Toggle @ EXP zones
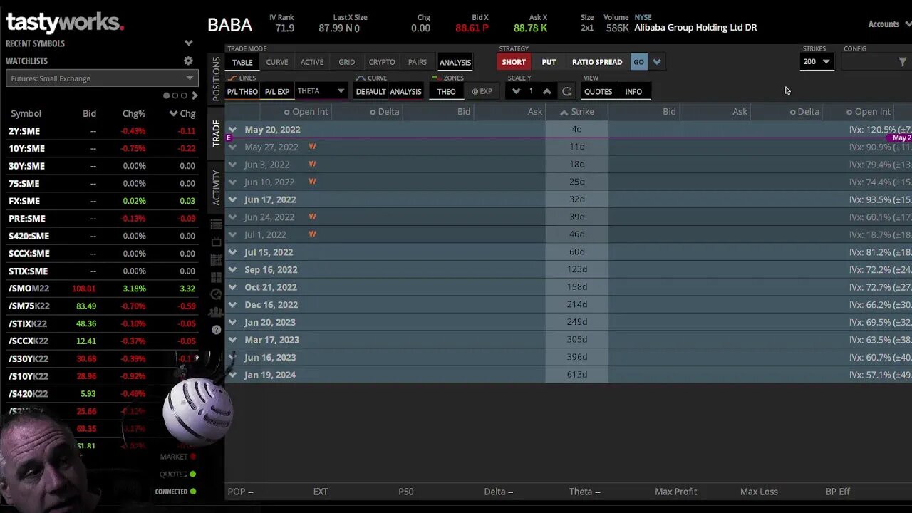Image resolution: width=912 pixels, height=513 pixels. click(x=482, y=91)
